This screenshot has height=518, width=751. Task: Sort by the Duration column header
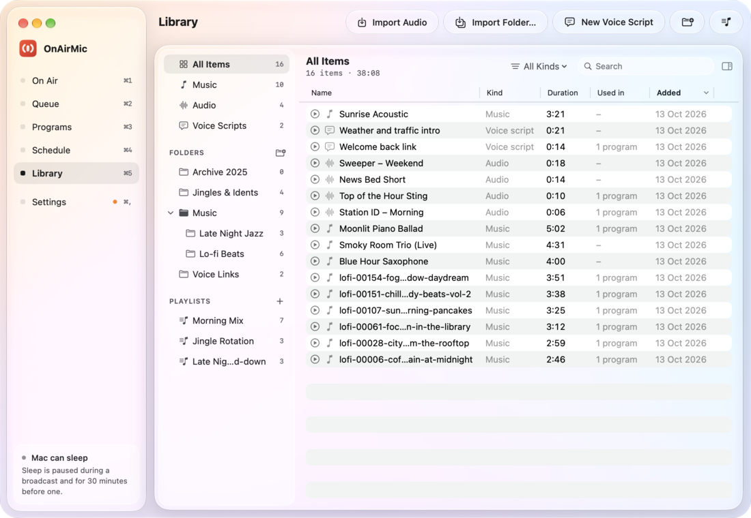coord(563,93)
